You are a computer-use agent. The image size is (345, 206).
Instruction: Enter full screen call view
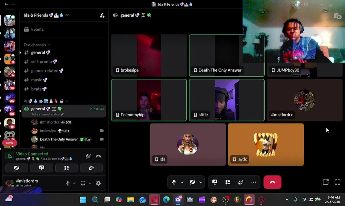(337, 182)
